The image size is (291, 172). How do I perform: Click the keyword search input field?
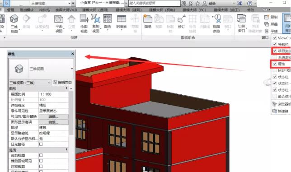(155, 3)
